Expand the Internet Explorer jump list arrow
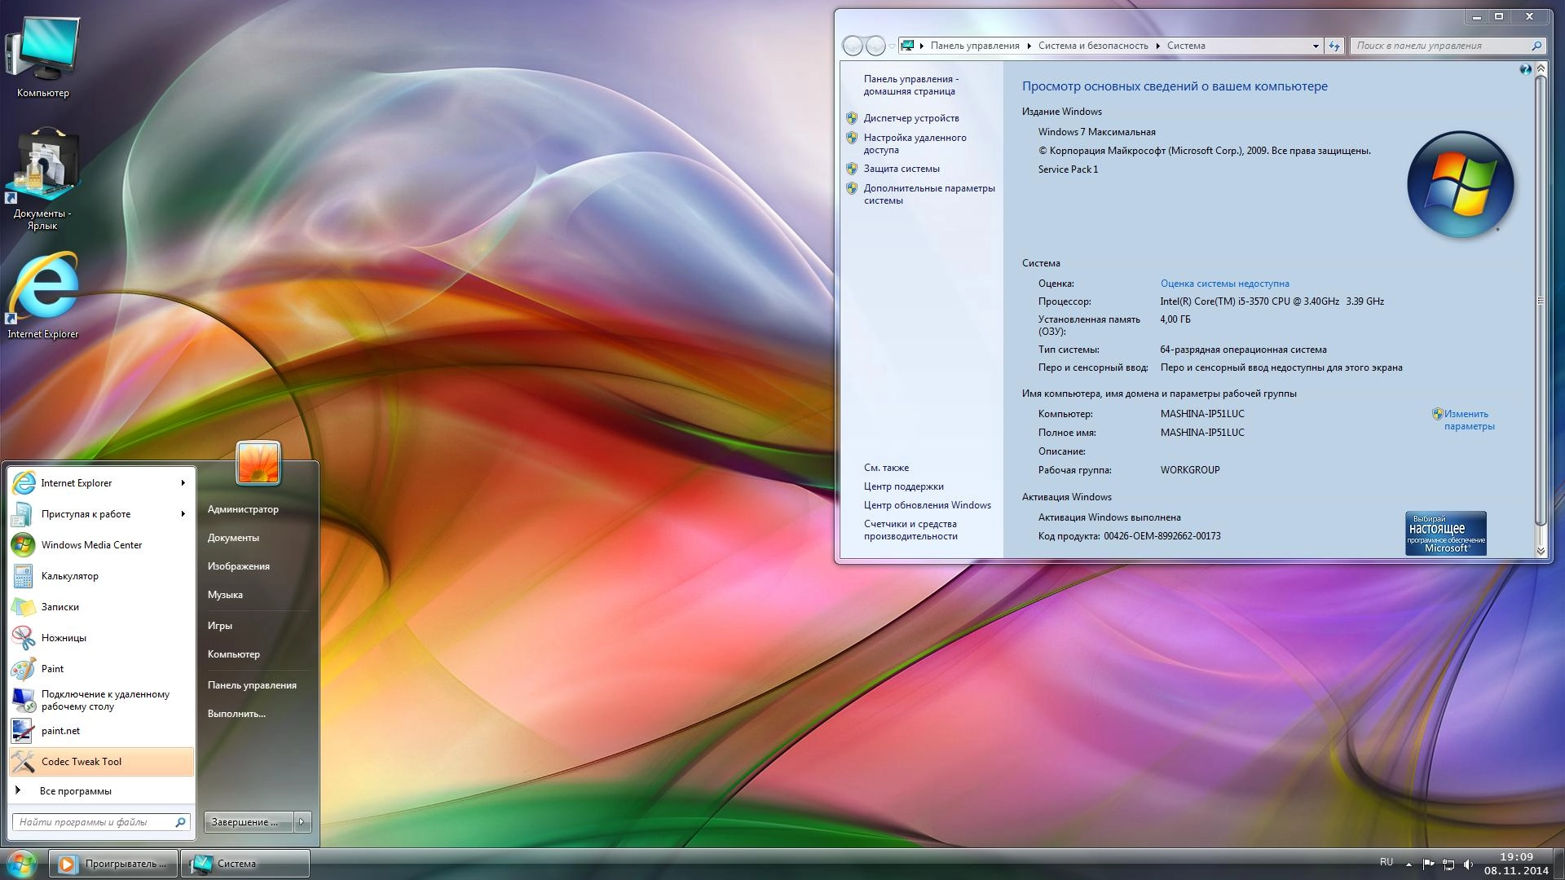The height and width of the screenshot is (880, 1565). pos(183,483)
